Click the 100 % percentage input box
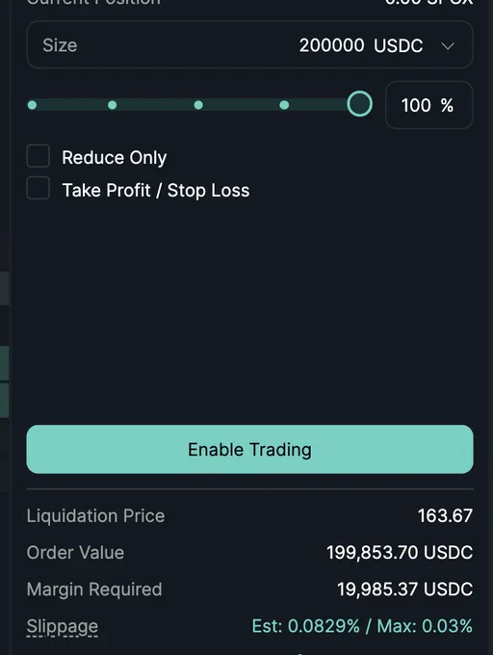Viewport: 493px width, 655px height. pyautogui.click(x=429, y=105)
